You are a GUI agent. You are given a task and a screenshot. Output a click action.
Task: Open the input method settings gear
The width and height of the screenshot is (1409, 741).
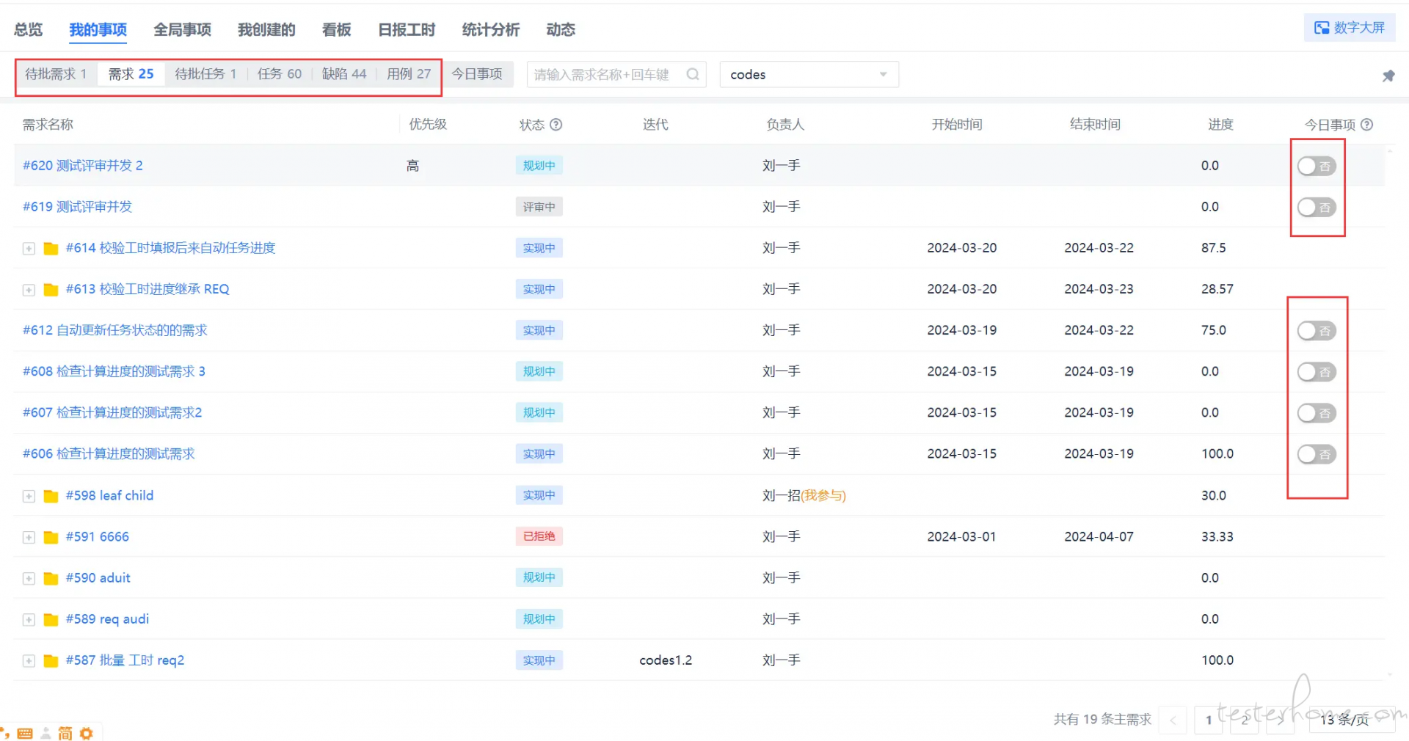[87, 732]
